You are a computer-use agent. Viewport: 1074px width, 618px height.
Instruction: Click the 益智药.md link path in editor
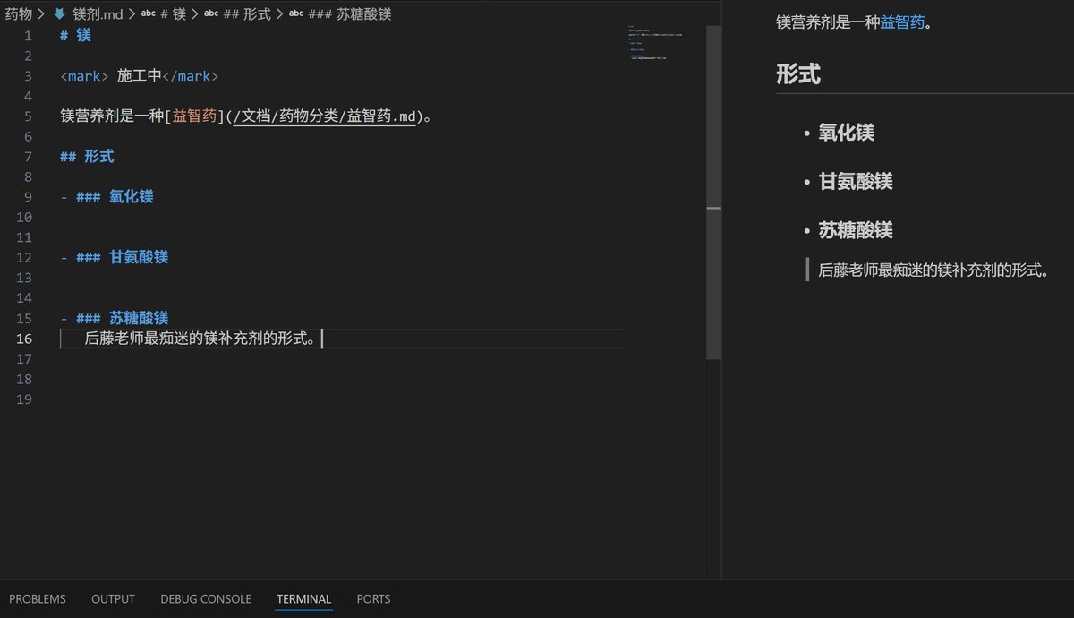pos(323,116)
